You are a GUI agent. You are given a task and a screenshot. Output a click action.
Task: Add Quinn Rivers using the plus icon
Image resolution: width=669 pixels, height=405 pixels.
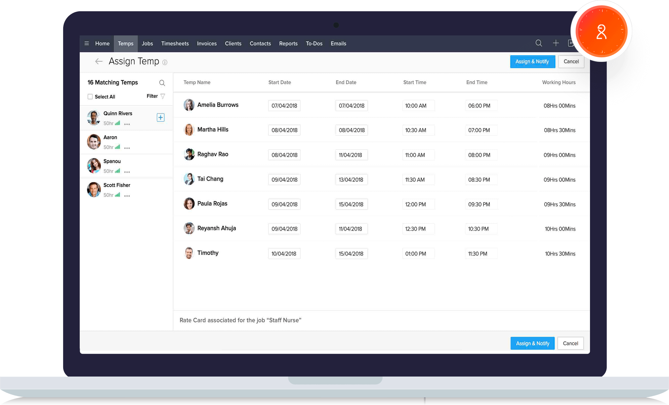(x=160, y=117)
